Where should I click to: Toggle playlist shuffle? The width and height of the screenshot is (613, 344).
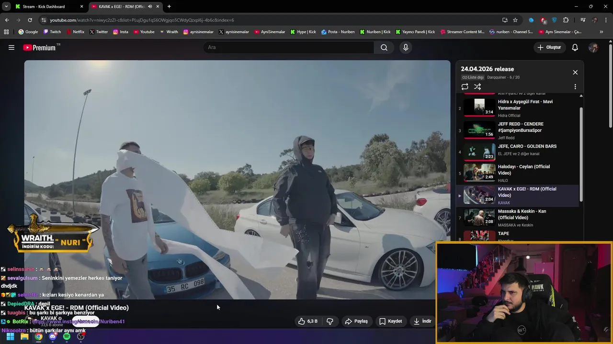click(x=477, y=86)
